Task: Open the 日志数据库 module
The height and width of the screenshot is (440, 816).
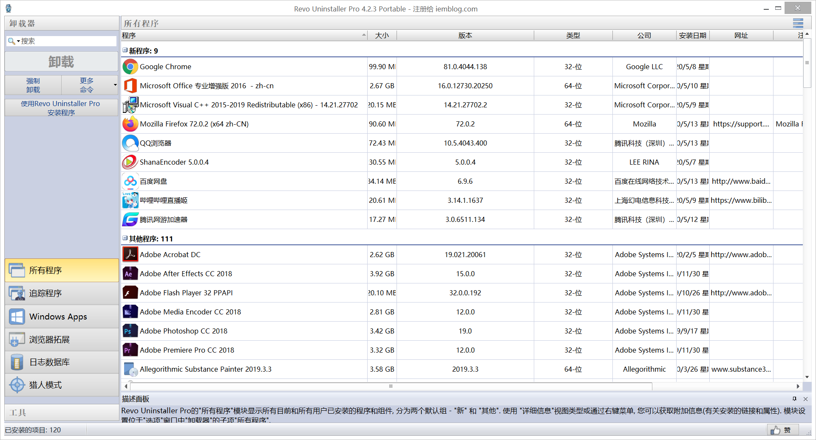Action: [62, 362]
